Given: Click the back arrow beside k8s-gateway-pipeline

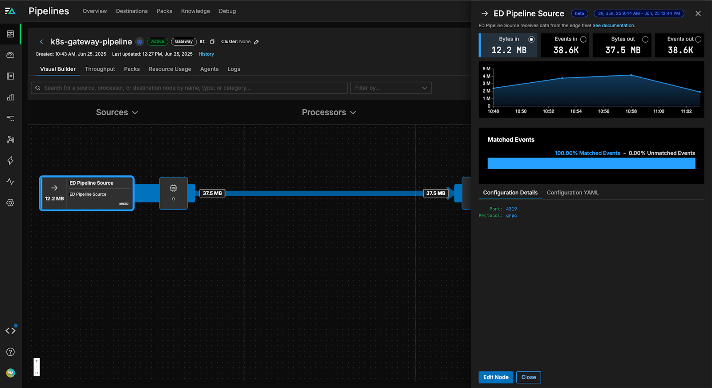Looking at the screenshot, I should 41,42.
